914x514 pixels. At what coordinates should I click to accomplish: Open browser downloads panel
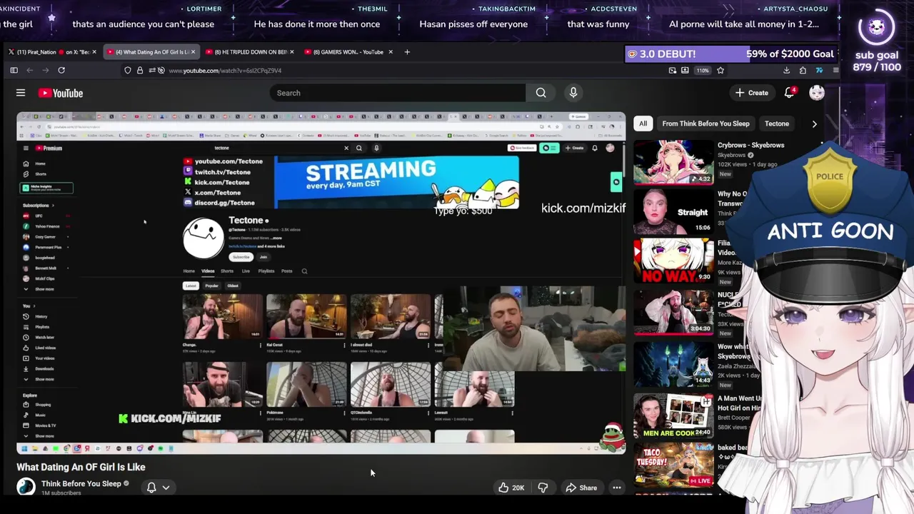[x=786, y=70]
